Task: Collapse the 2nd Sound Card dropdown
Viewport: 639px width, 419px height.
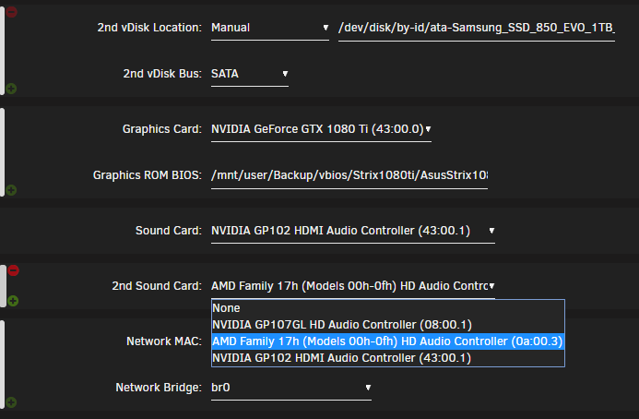Action: click(353, 286)
